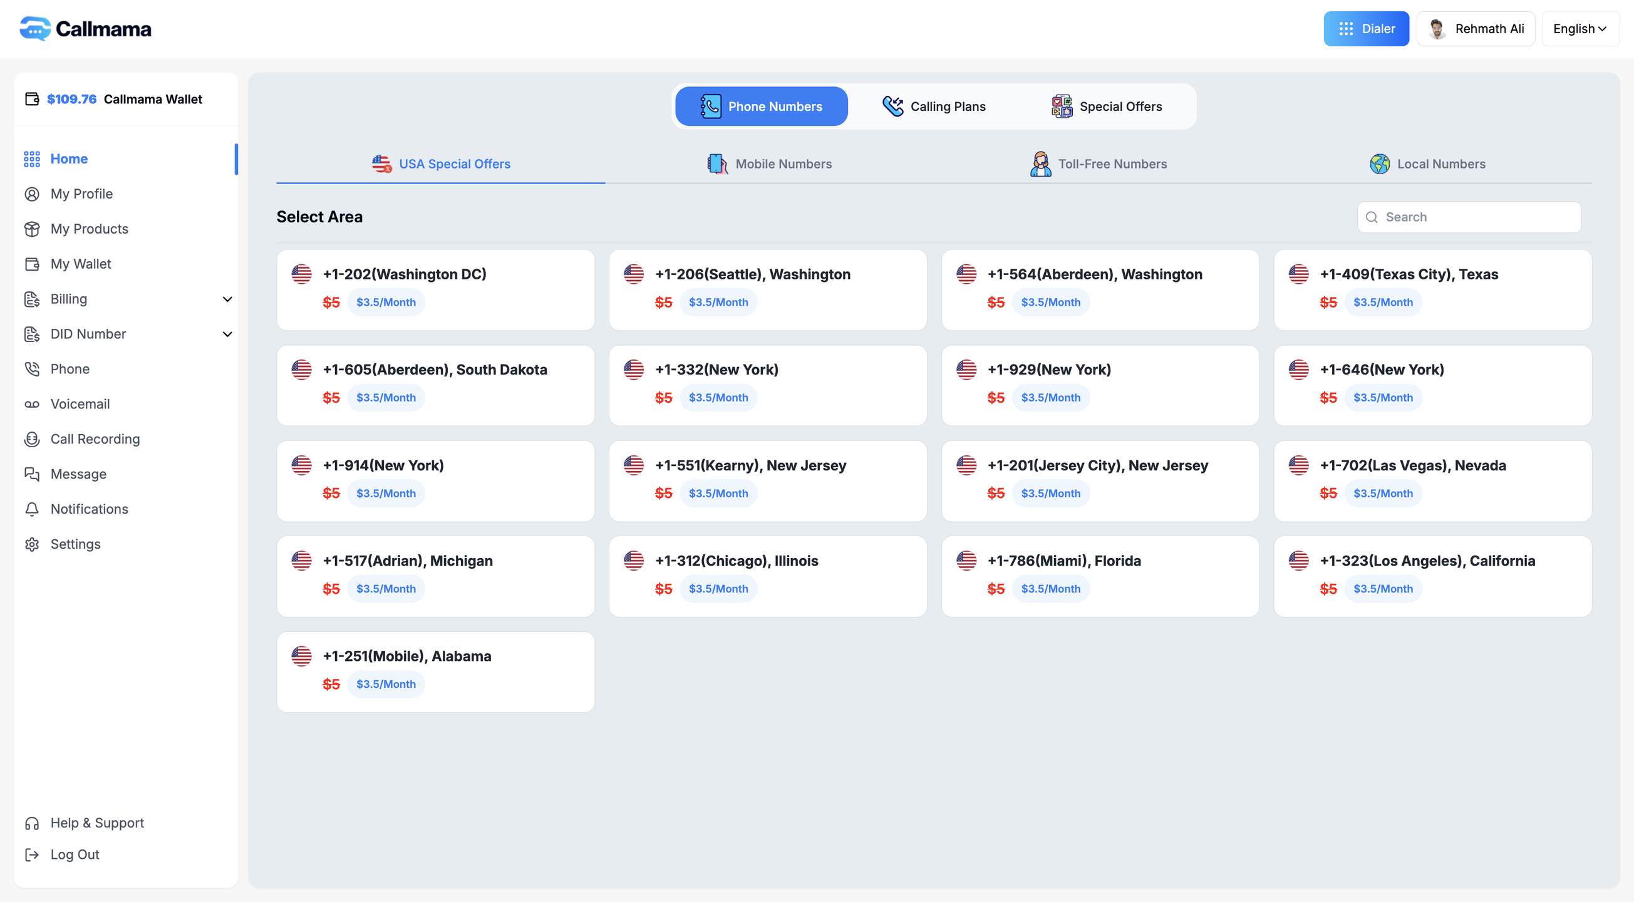1634x902 pixels.
Task: Open the English language dropdown
Action: (x=1580, y=29)
